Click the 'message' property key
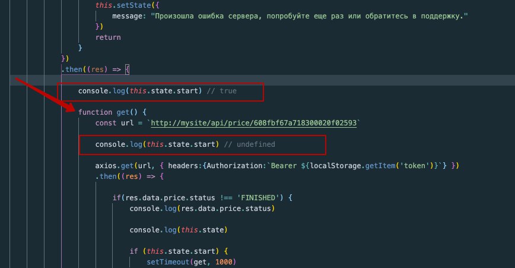515x268 pixels. point(128,16)
